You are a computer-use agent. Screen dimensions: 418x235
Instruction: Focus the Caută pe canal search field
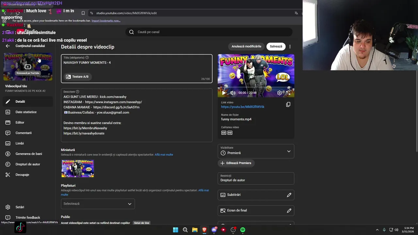209,32
